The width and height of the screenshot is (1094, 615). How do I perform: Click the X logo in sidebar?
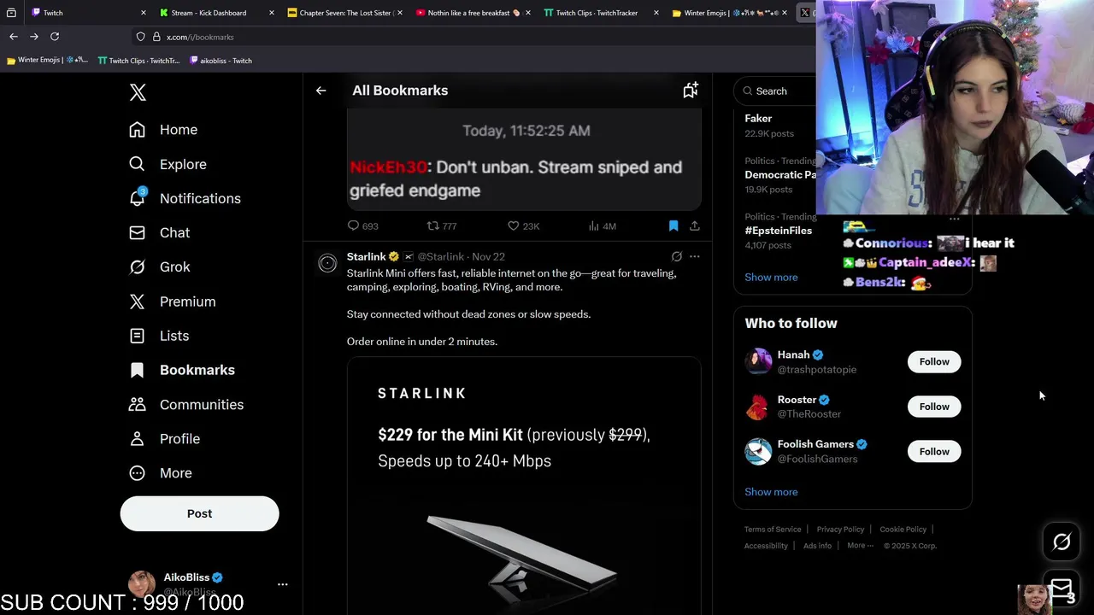138,92
